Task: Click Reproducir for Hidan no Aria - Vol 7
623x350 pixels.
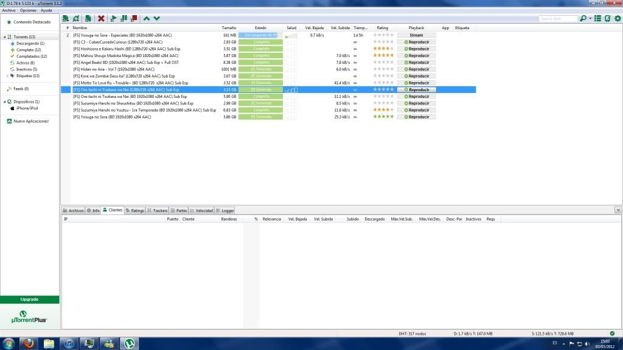Action: pos(416,69)
